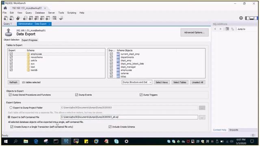Create new schema toolbar icon

pos(25,18)
